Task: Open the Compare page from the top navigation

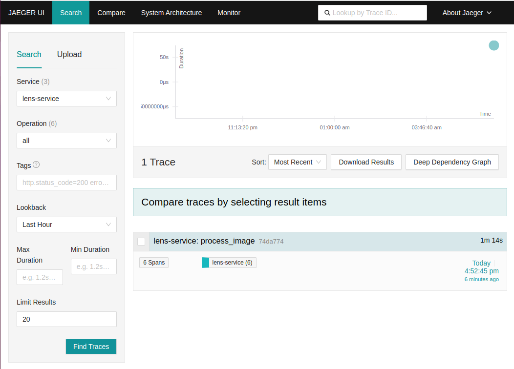Action: 111,13
